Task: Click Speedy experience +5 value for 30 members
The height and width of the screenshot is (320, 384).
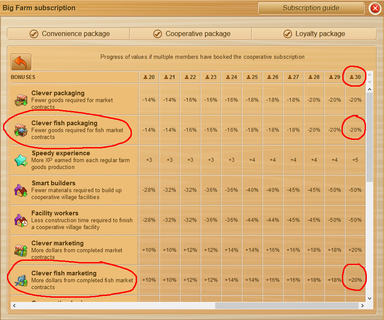Action: [x=355, y=160]
